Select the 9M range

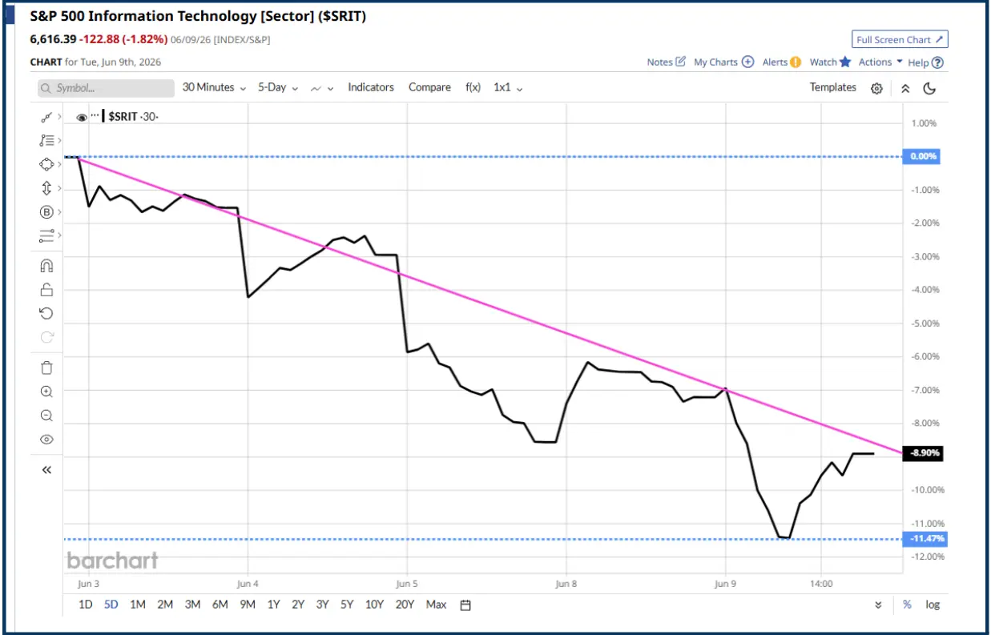click(247, 605)
